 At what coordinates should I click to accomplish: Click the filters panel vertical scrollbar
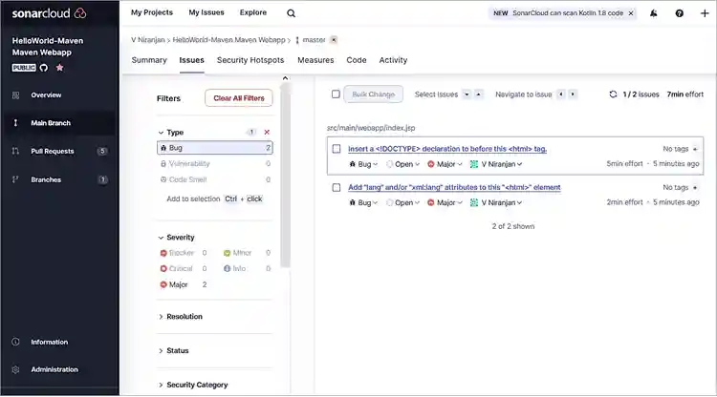[x=286, y=191]
